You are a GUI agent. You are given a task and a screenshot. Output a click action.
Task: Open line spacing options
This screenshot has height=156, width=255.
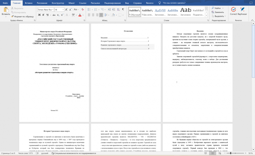[x=106, y=15]
